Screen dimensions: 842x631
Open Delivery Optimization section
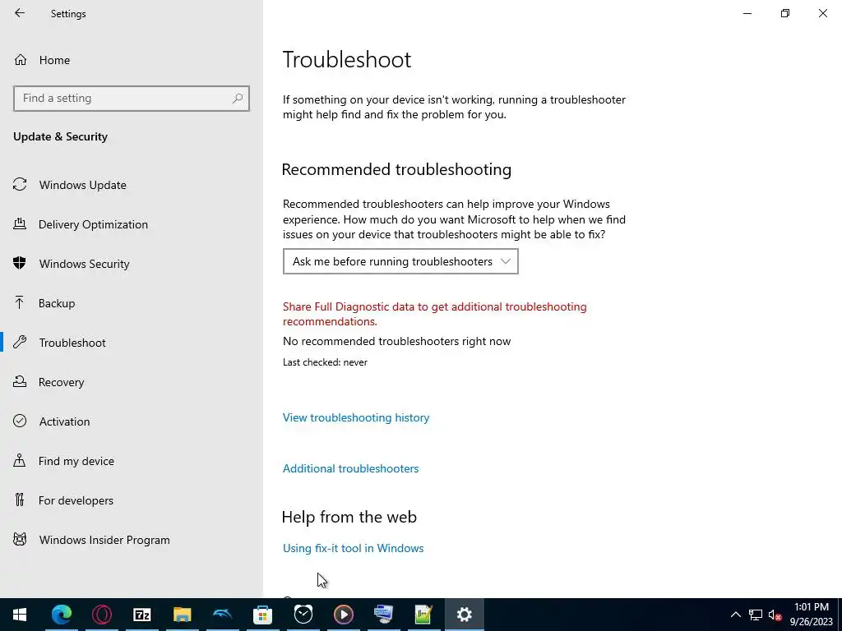tap(132, 224)
